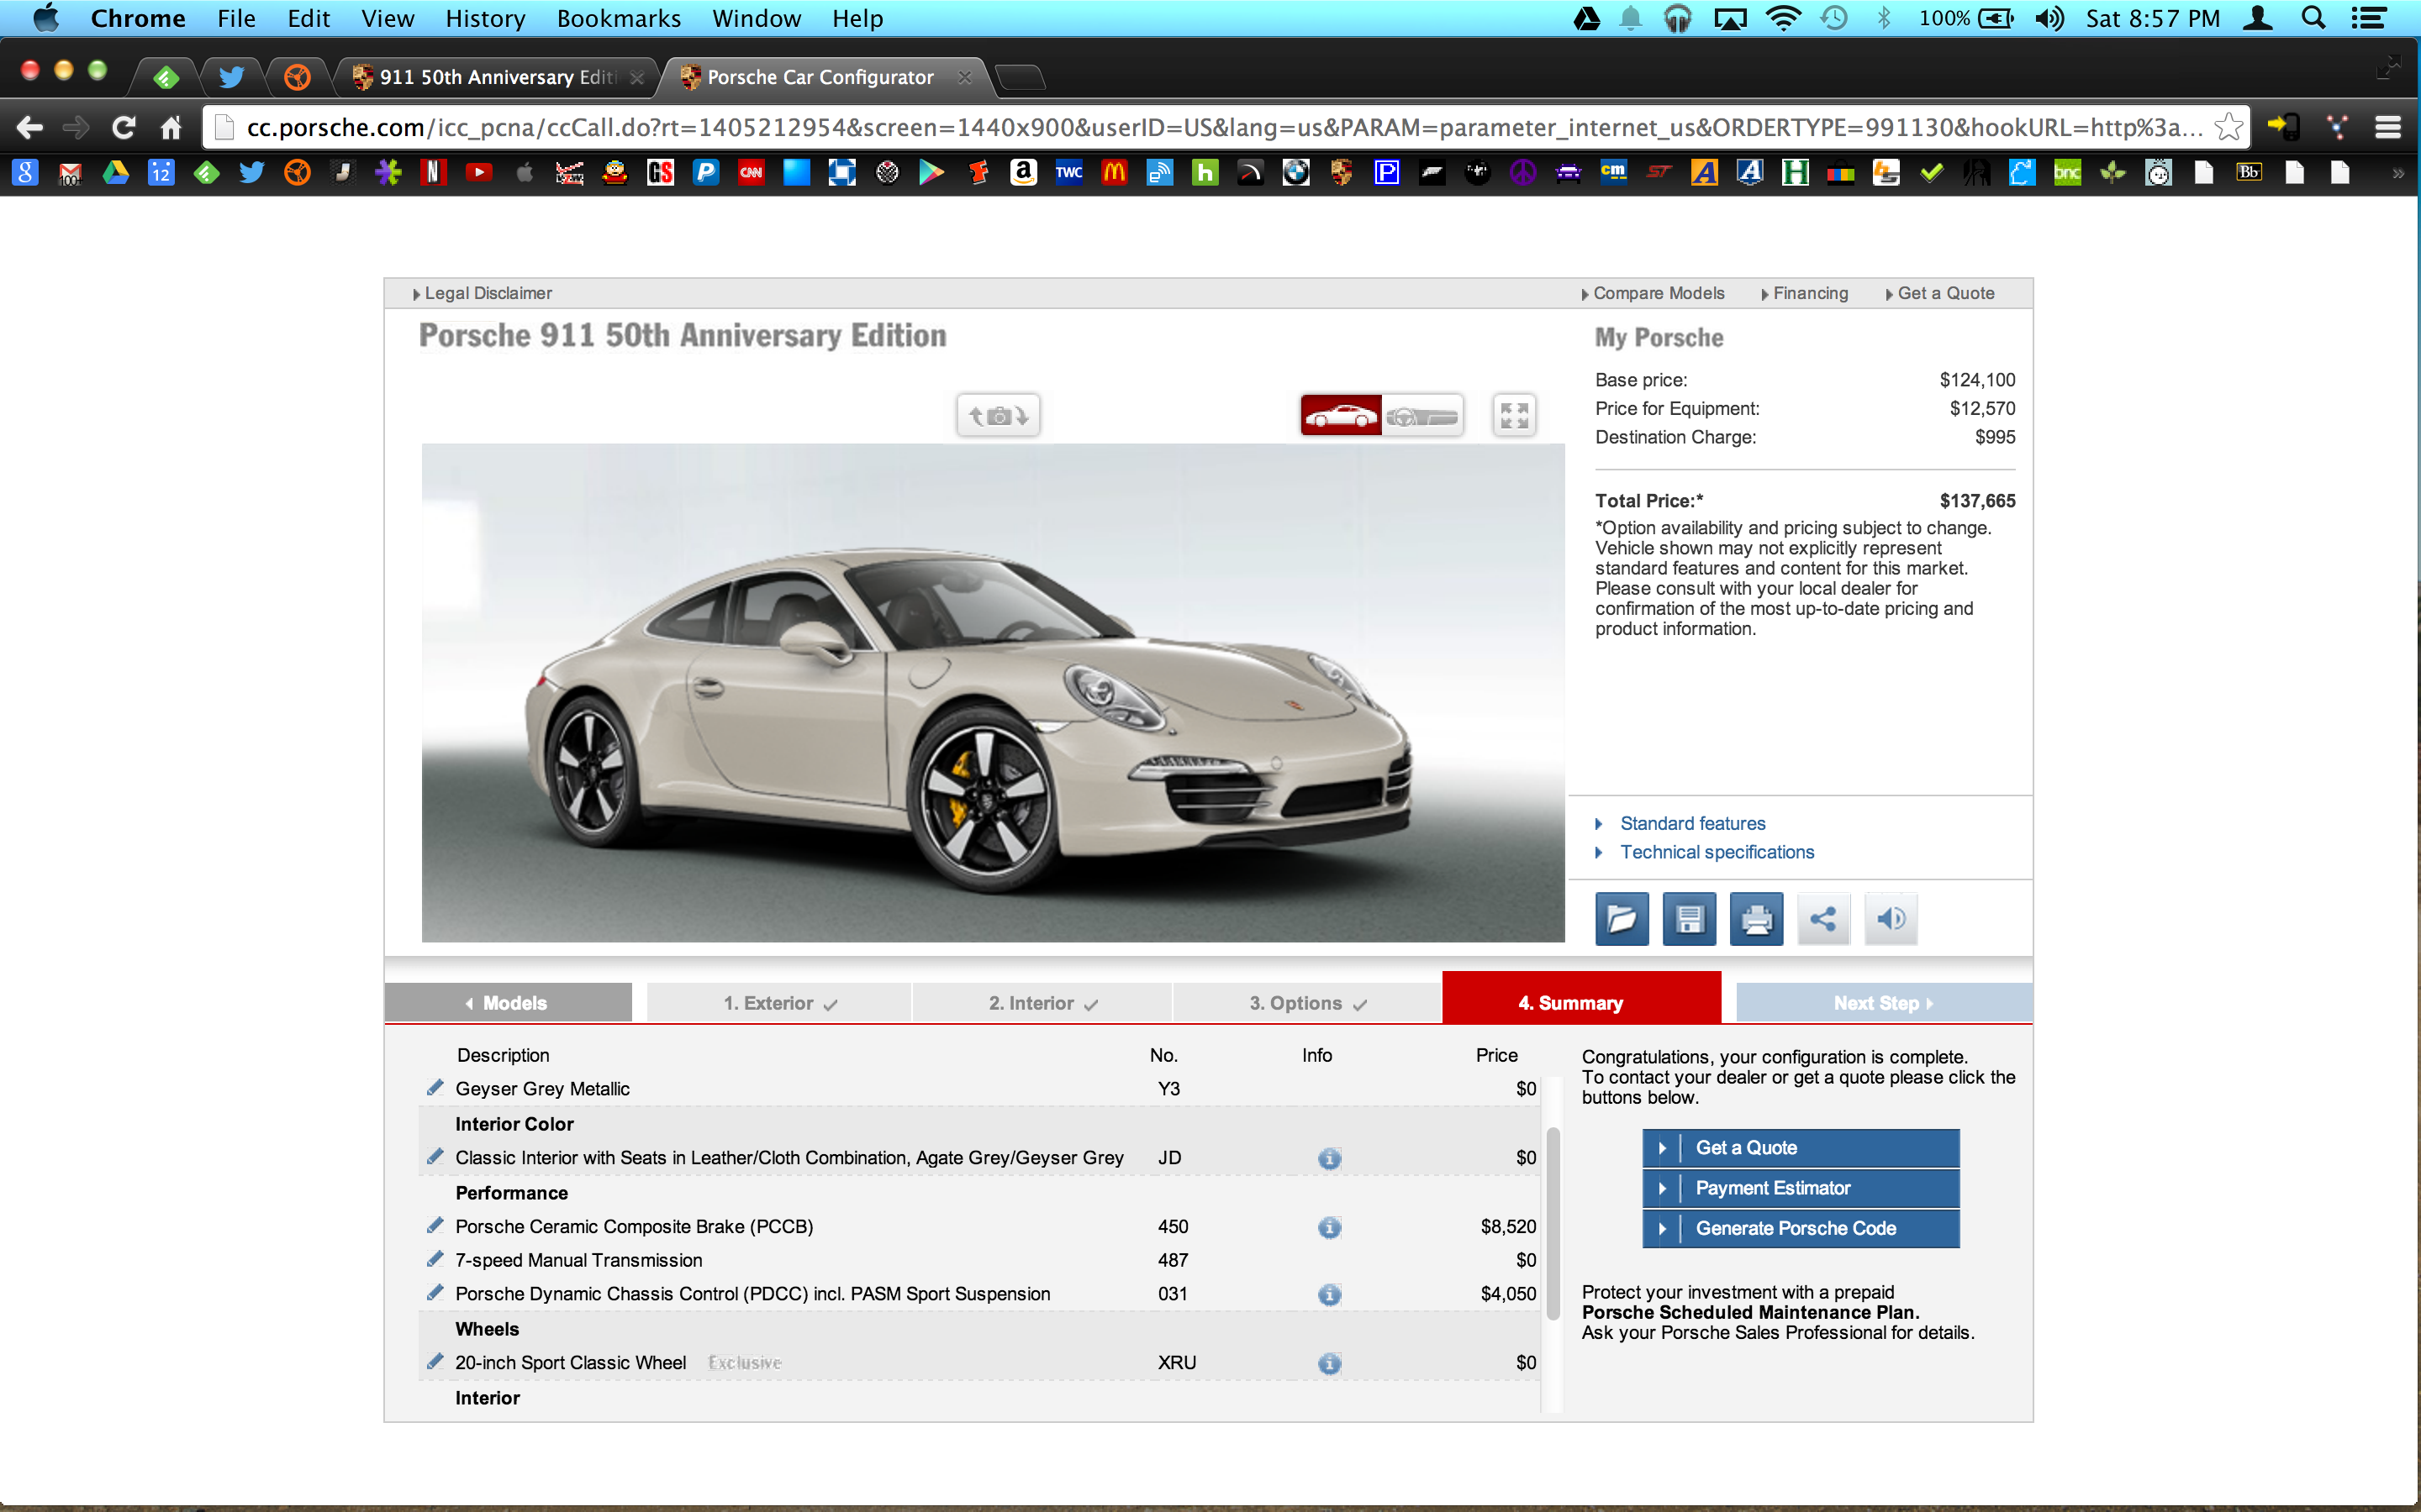This screenshot has height=1512, width=2421.
Task: Switch to 911 50th Anniversary Edition tab
Action: (497, 77)
